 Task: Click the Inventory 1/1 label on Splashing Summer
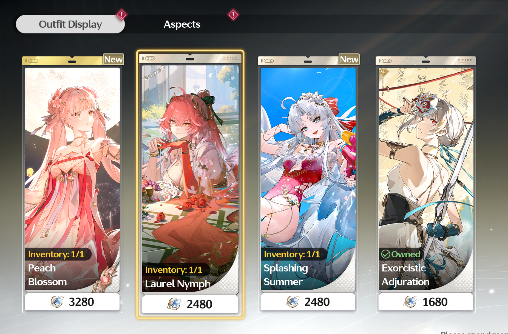tap(292, 254)
